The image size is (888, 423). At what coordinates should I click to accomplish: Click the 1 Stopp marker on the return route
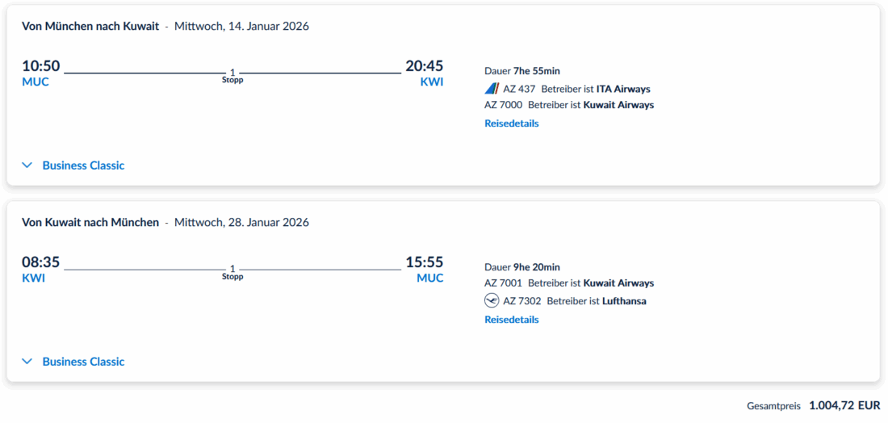pyautogui.click(x=232, y=272)
